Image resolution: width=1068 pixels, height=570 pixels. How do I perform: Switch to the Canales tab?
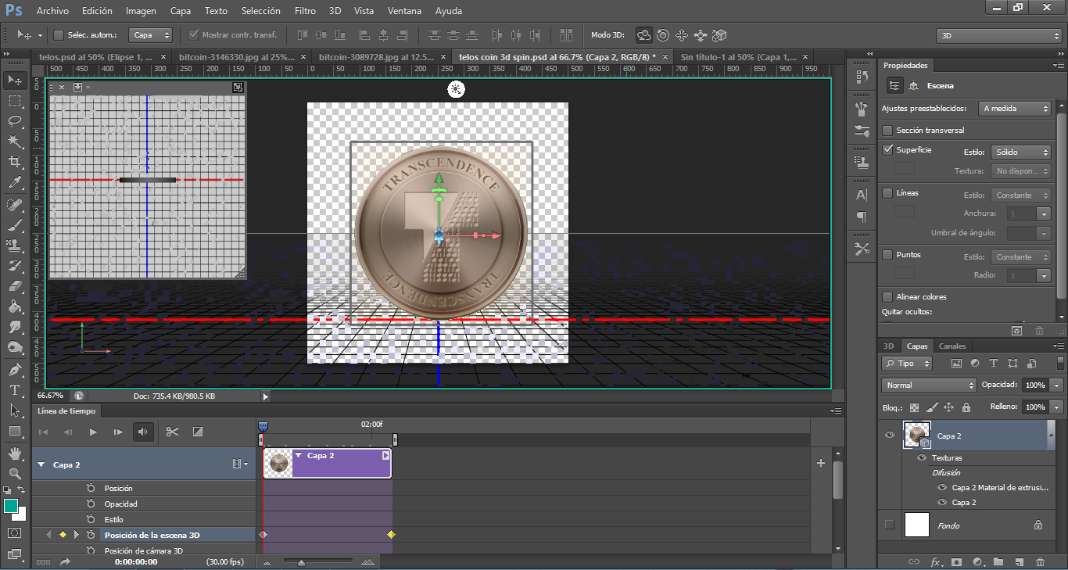(952, 346)
